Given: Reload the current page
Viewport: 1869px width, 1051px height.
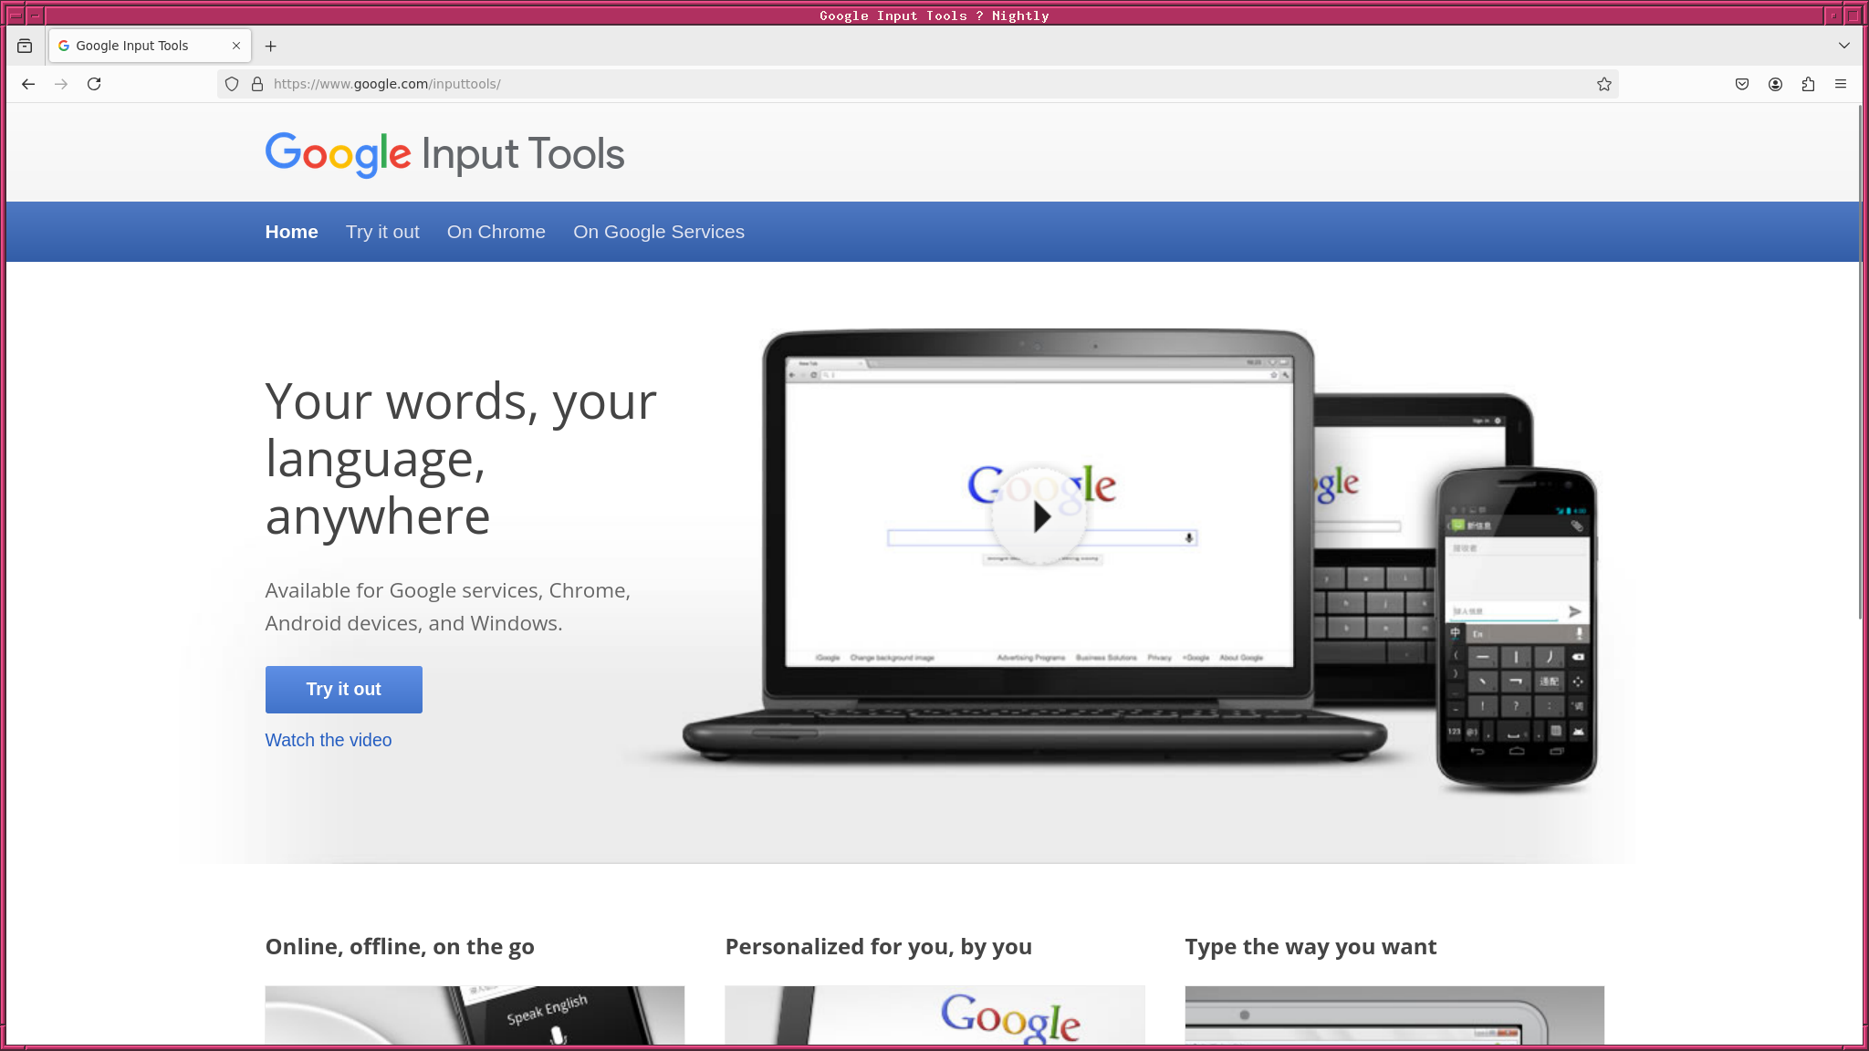Looking at the screenshot, I should click(x=94, y=84).
